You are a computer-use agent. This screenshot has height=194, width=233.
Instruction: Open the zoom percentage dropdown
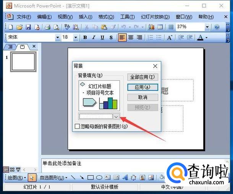click(x=207, y=27)
